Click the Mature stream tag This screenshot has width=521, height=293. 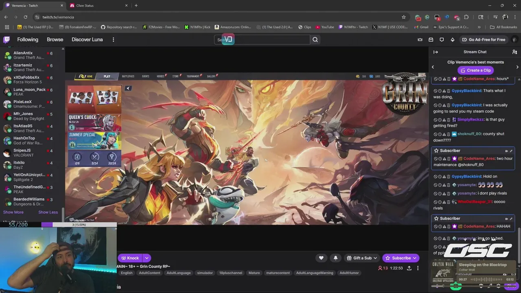pyautogui.click(x=254, y=273)
